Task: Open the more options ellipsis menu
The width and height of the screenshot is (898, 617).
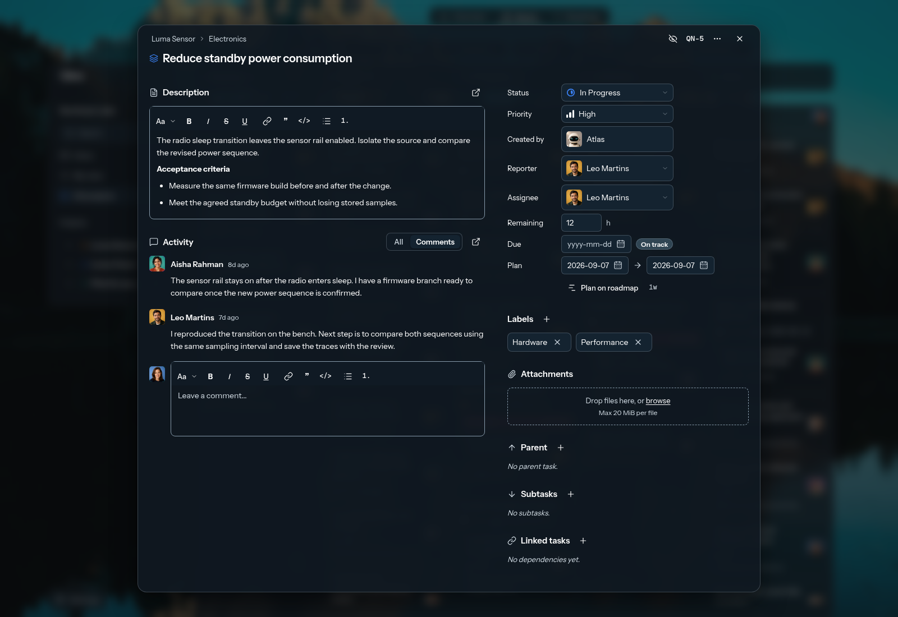Action: pyautogui.click(x=717, y=39)
